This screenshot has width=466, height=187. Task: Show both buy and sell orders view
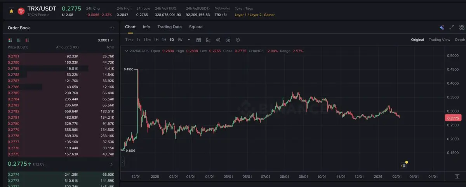pos(10,40)
